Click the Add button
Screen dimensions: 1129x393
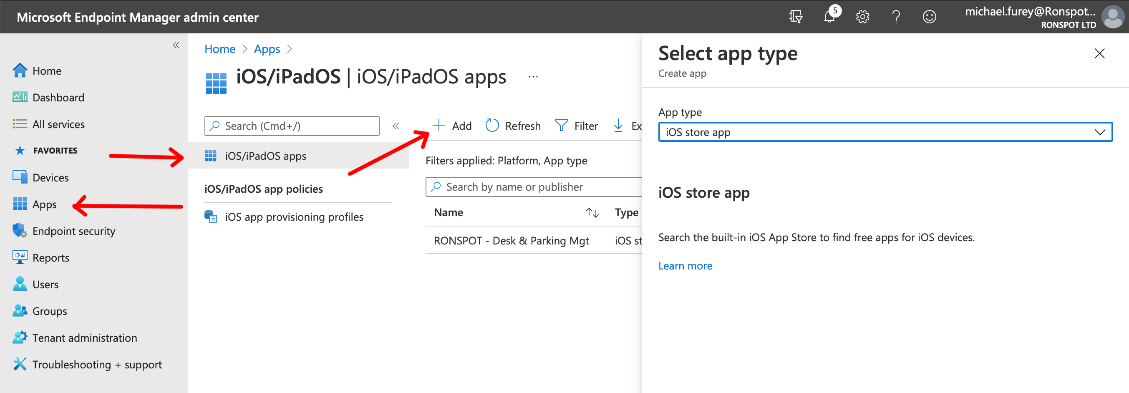452,126
